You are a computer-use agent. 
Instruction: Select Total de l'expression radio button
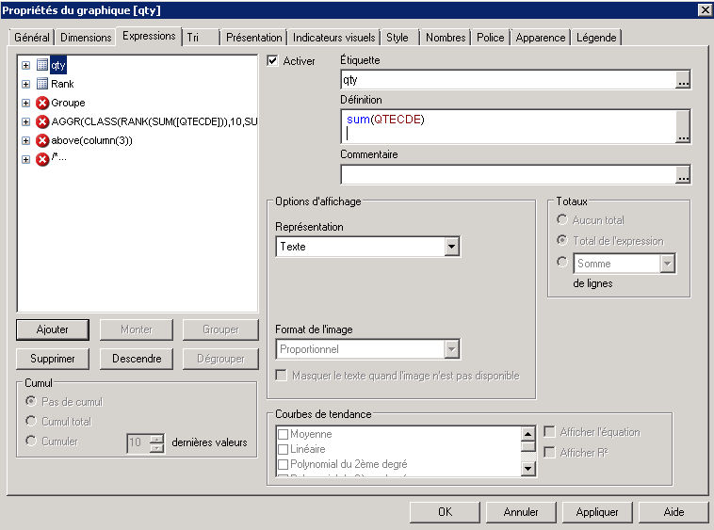point(562,240)
